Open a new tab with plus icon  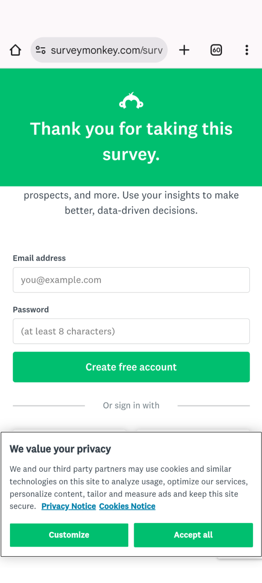[184, 50]
